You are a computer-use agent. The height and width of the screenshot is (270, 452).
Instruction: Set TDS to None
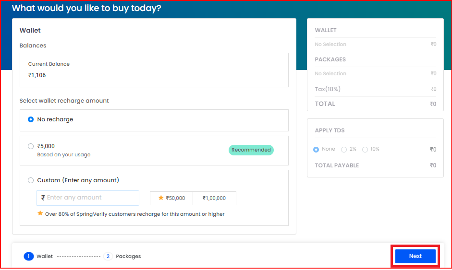316,150
